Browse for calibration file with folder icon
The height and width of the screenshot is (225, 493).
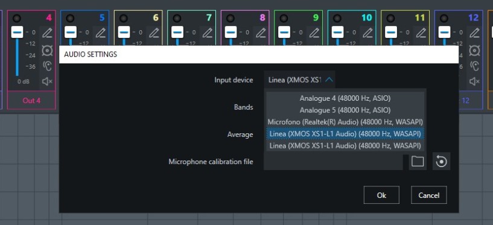(418, 162)
